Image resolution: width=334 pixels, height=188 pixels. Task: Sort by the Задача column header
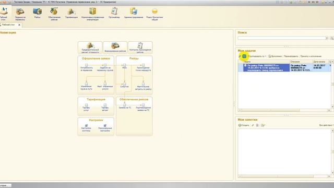point(266,62)
